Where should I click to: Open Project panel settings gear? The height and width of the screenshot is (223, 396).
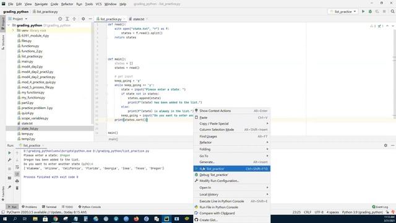pos(83,19)
